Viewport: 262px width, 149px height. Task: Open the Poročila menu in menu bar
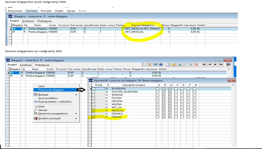[46, 11]
